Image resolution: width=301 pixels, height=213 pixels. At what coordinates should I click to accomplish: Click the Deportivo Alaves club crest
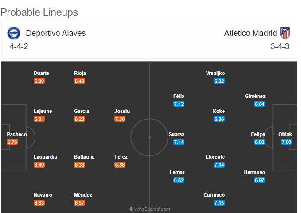(14, 33)
